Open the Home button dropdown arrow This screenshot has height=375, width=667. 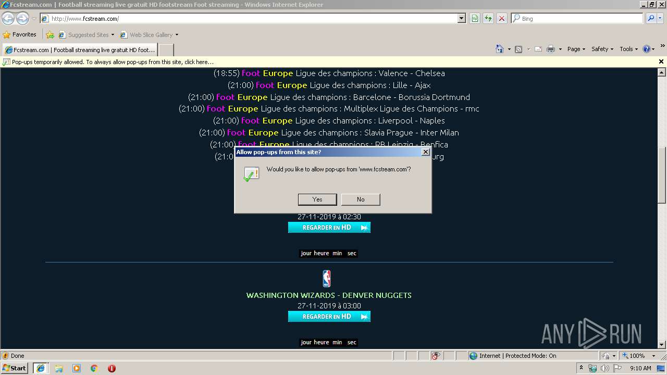(x=509, y=49)
